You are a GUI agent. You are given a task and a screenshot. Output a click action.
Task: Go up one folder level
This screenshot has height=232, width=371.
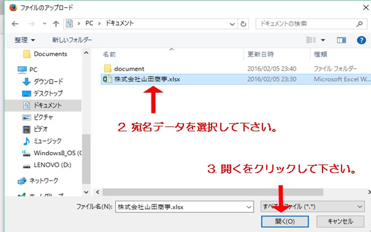56,24
